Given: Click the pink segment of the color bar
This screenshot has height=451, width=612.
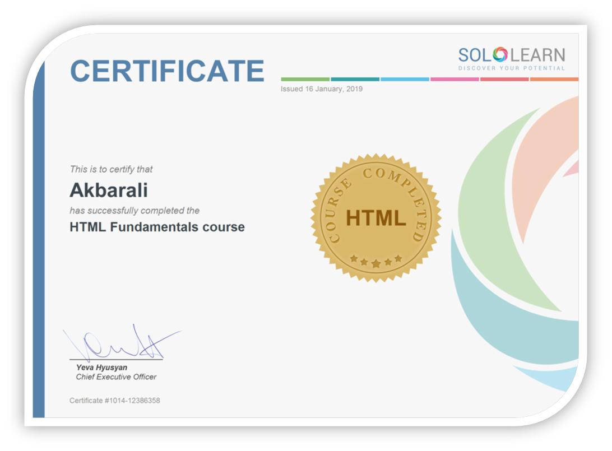Looking at the screenshot, I should tap(455, 79).
